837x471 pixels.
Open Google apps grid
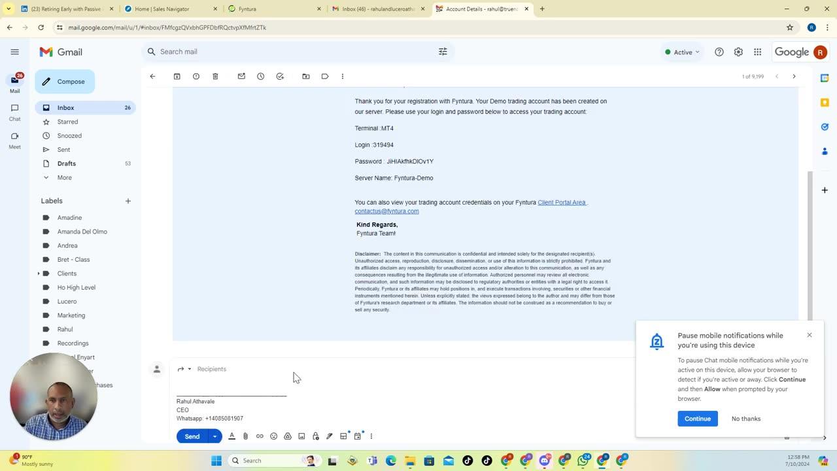coord(757,52)
